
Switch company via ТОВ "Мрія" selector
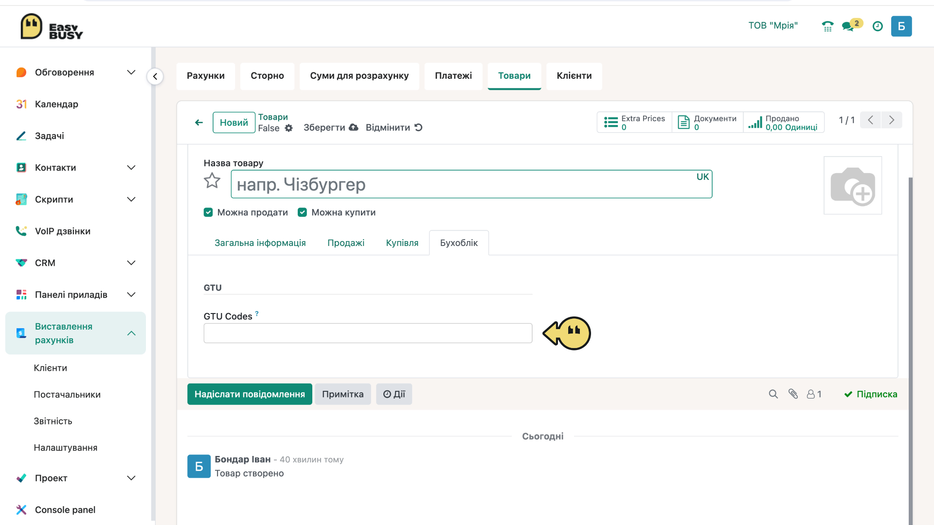coord(773,26)
